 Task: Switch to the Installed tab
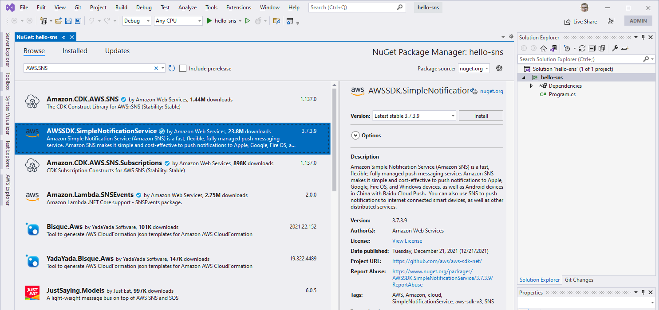click(x=75, y=51)
